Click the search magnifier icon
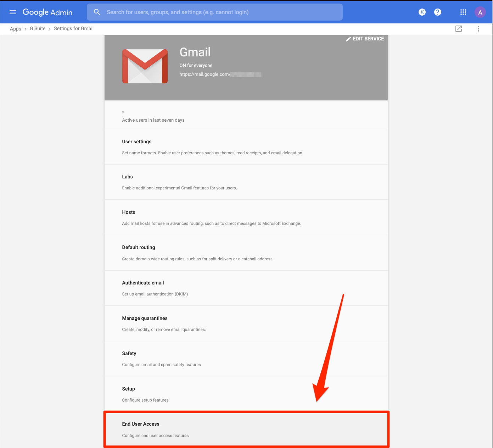The width and height of the screenshot is (493, 448). click(97, 12)
